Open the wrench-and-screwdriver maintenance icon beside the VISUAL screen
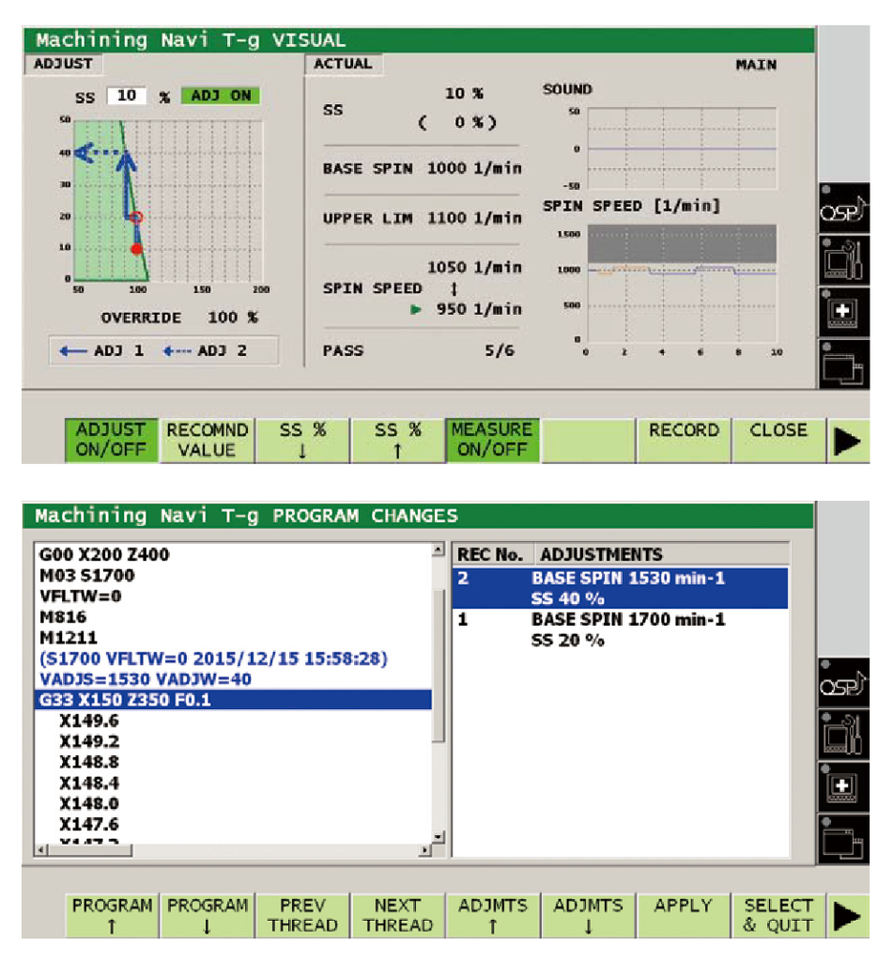Screen dimensions: 893x962 click(844, 260)
